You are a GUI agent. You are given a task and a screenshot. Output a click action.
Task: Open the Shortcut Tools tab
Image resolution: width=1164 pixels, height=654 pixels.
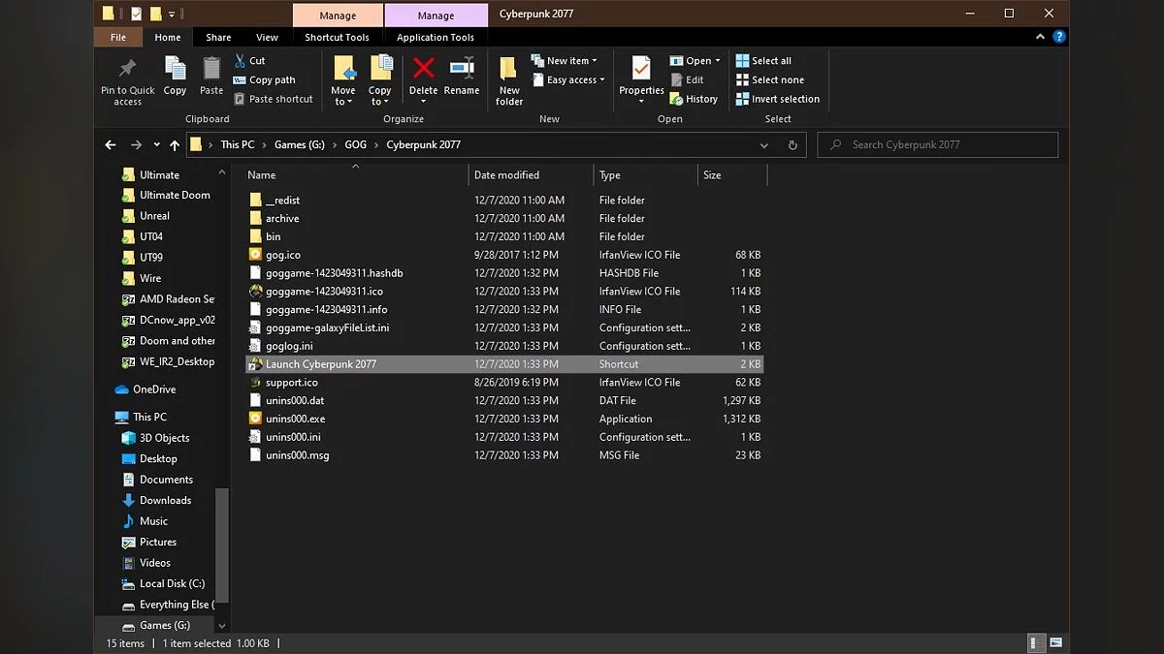(x=337, y=37)
